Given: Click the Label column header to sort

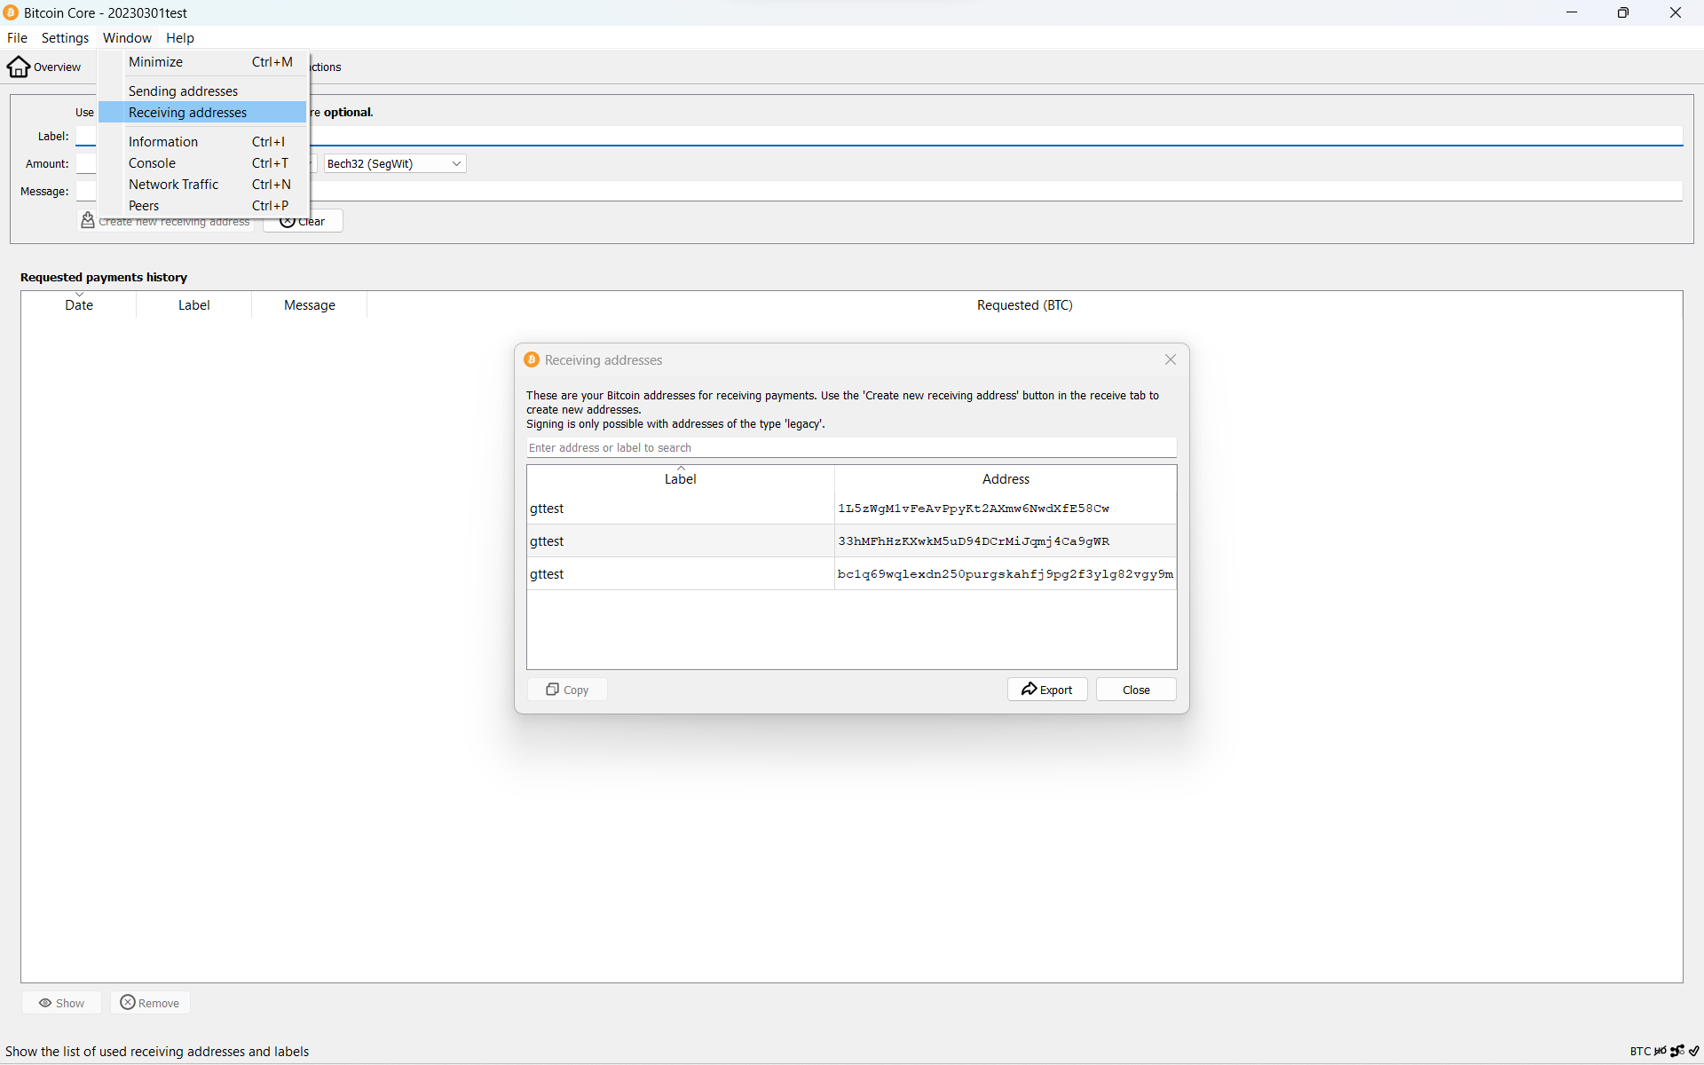Looking at the screenshot, I should [680, 478].
